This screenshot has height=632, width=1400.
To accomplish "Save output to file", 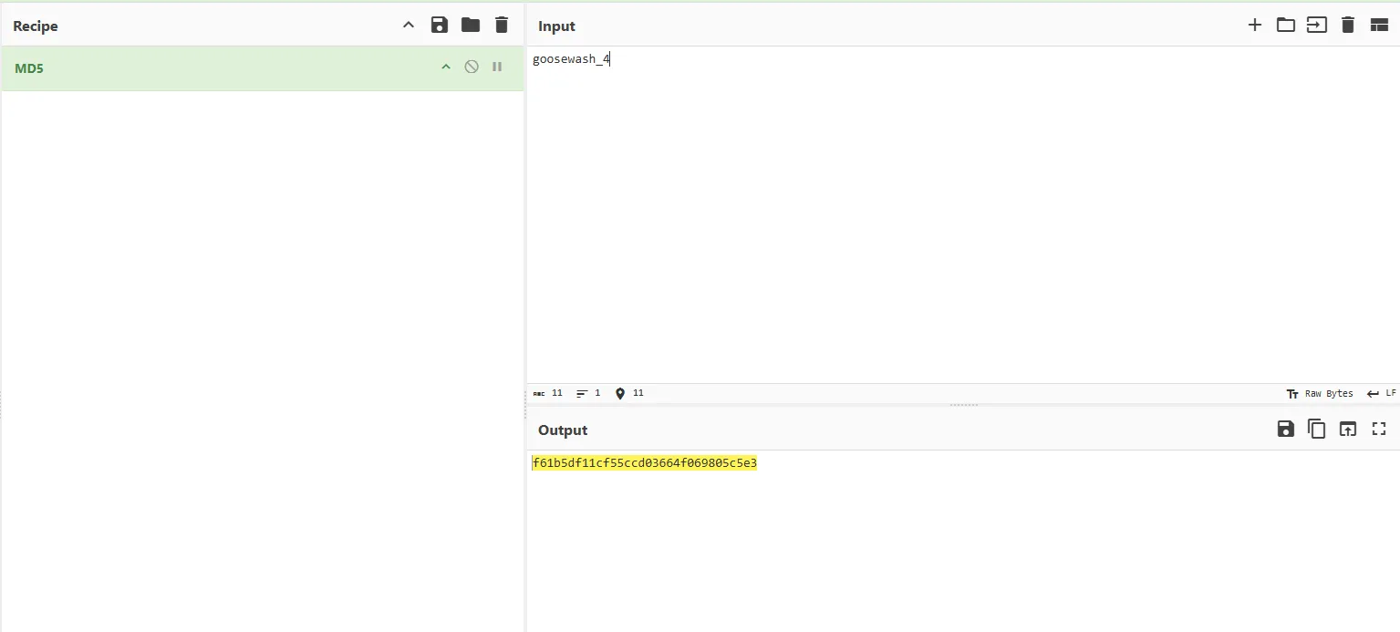I will pos(1286,430).
